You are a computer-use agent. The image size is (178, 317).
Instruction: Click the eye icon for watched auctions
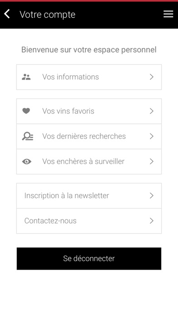click(x=27, y=162)
